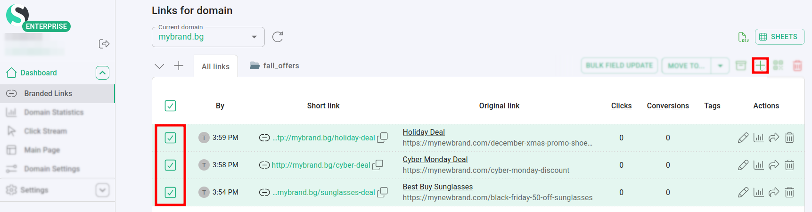The height and width of the screenshot is (212, 812).
Task: Click the CSV export icon
Action: 743,37
